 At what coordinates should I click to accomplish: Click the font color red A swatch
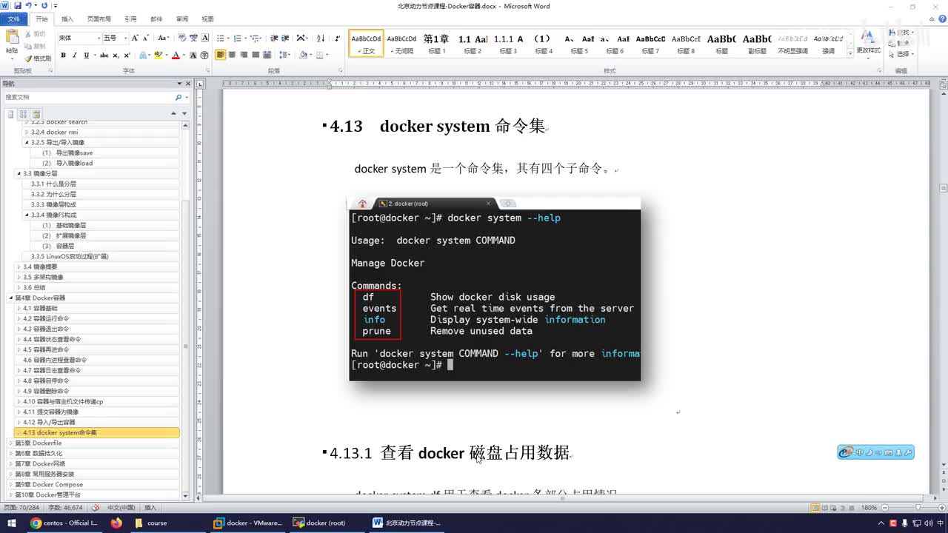click(176, 56)
